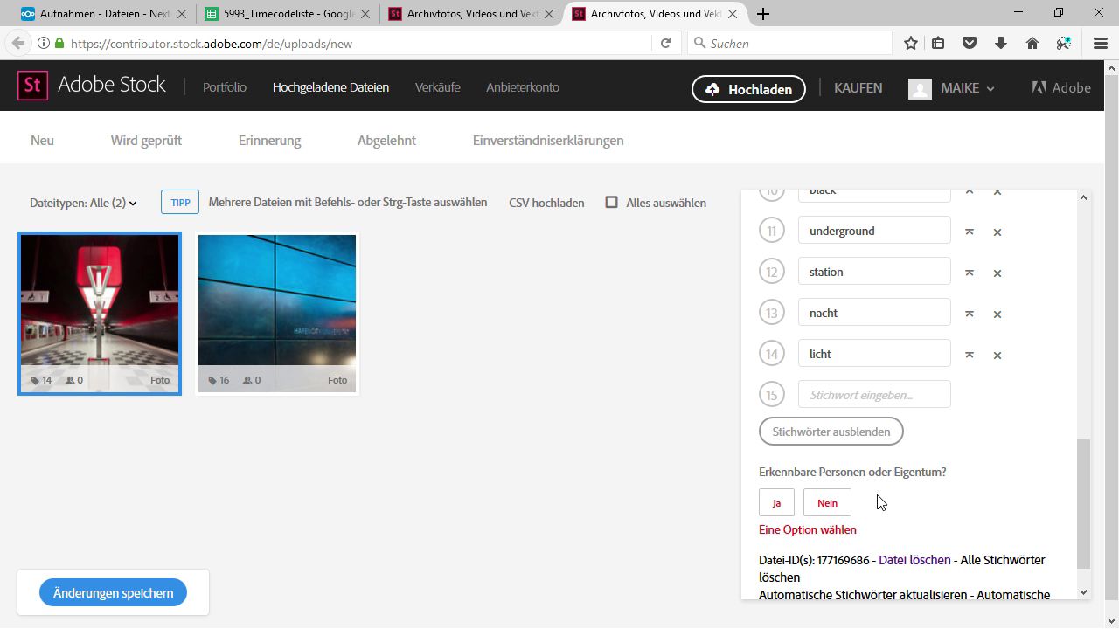Click the Adobe logo link
The width and height of the screenshot is (1119, 629).
[1061, 87]
